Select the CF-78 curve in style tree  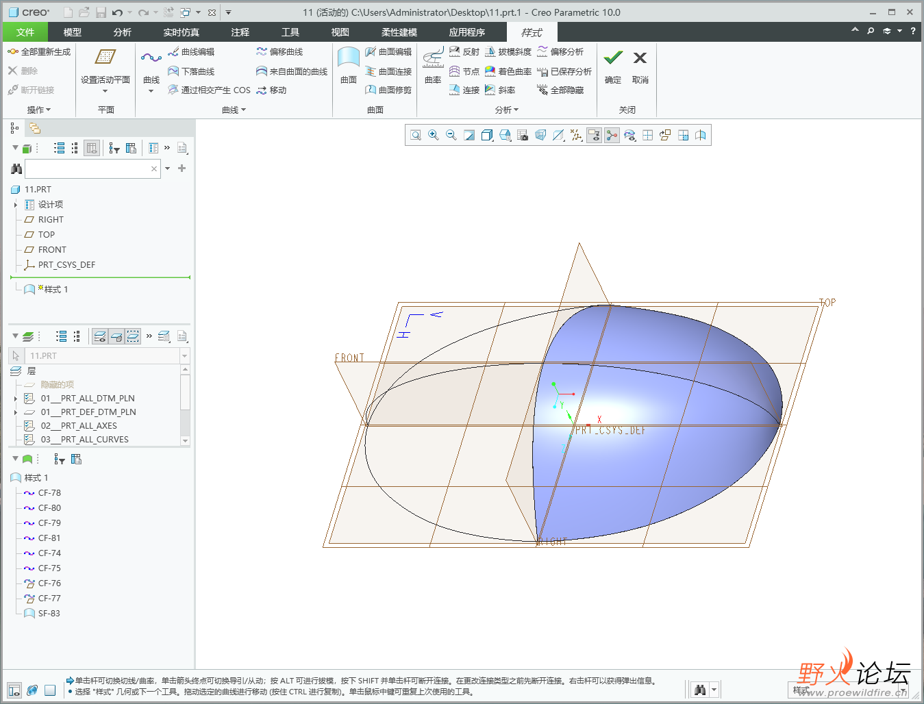coord(42,493)
